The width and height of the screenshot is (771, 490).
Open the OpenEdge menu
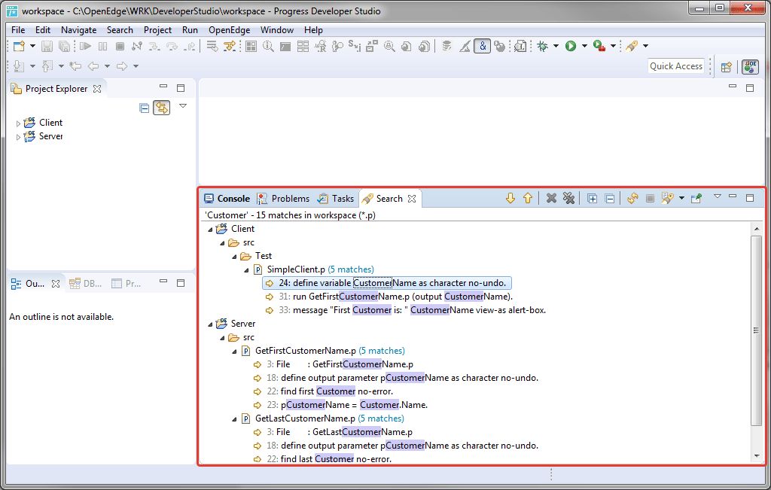pyautogui.click(x=229, y=30)
